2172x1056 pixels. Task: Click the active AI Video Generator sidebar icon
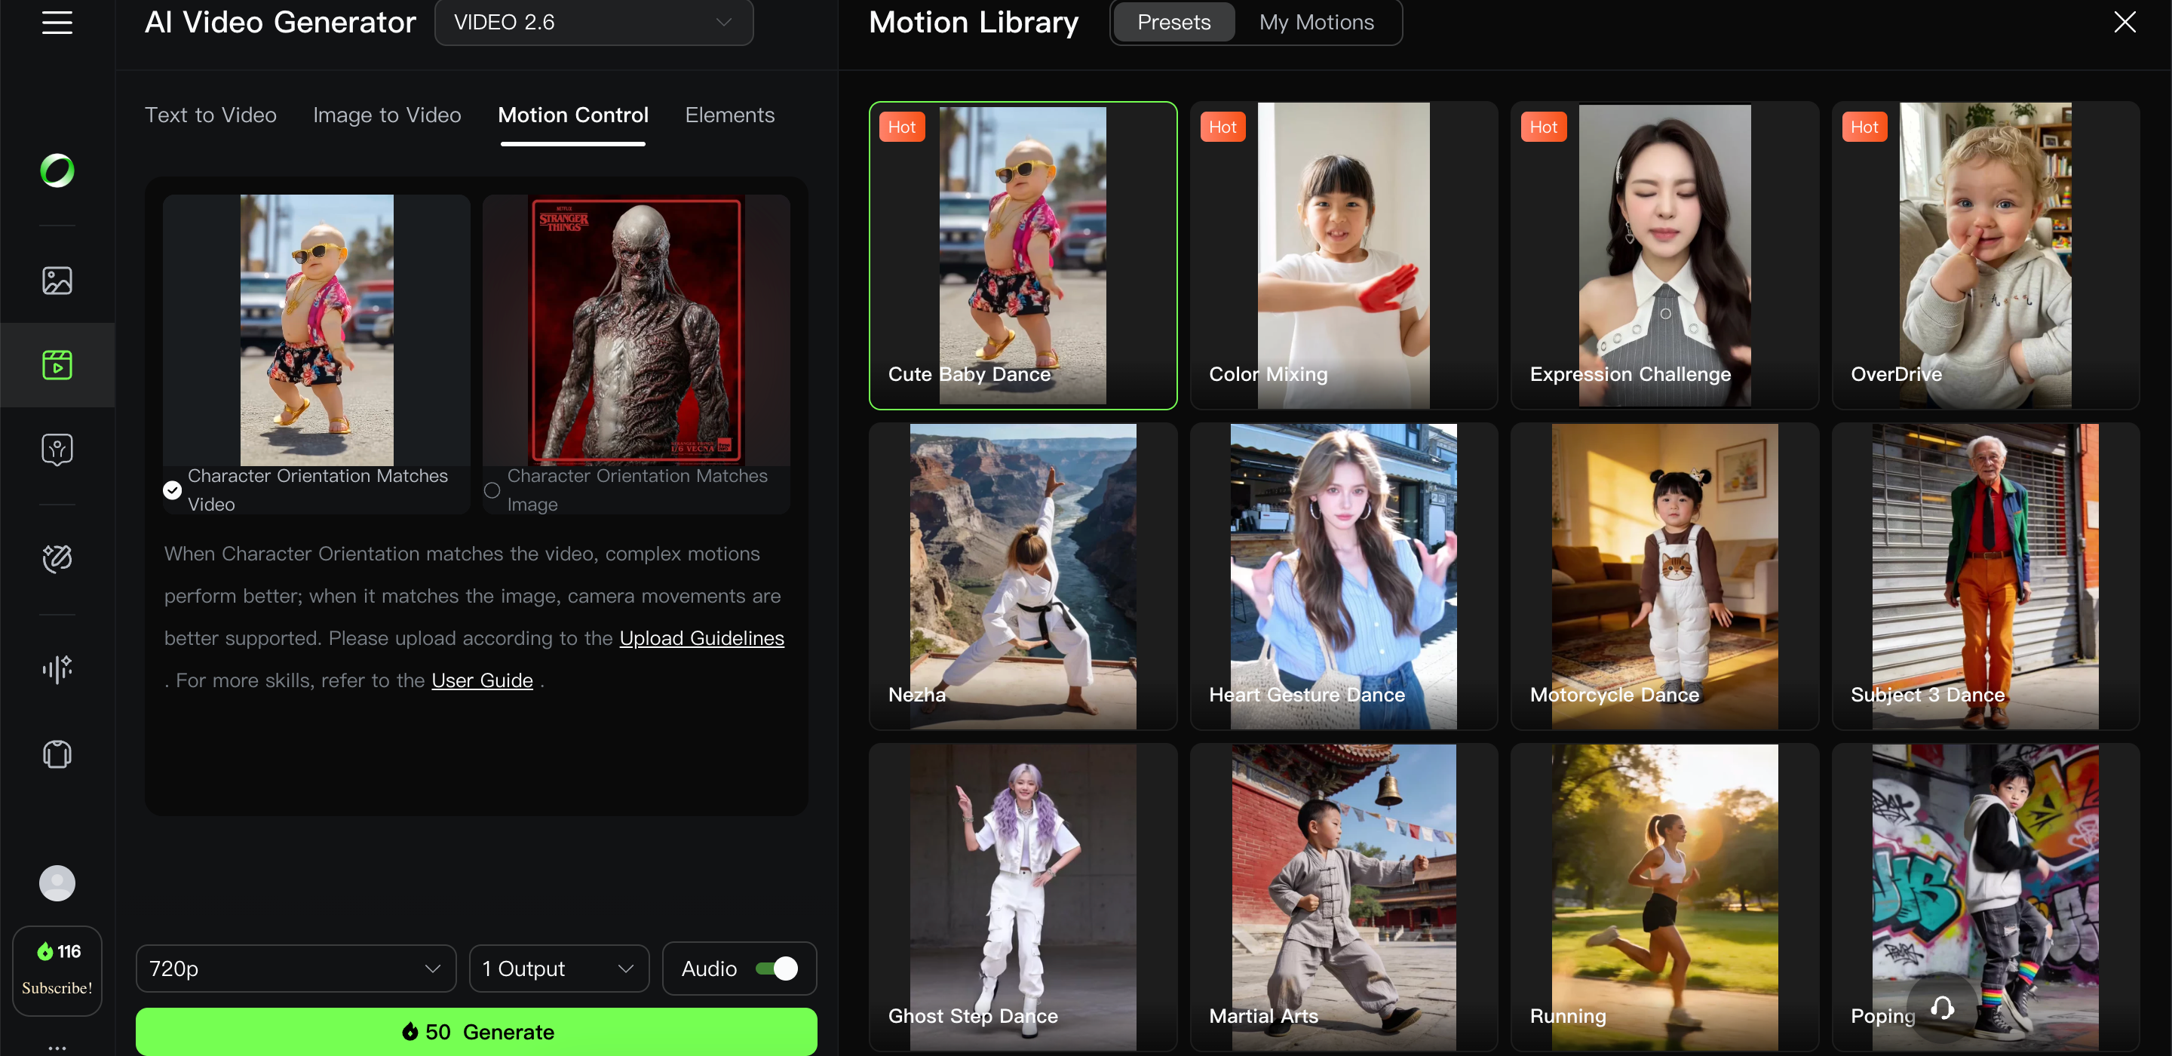57,364
